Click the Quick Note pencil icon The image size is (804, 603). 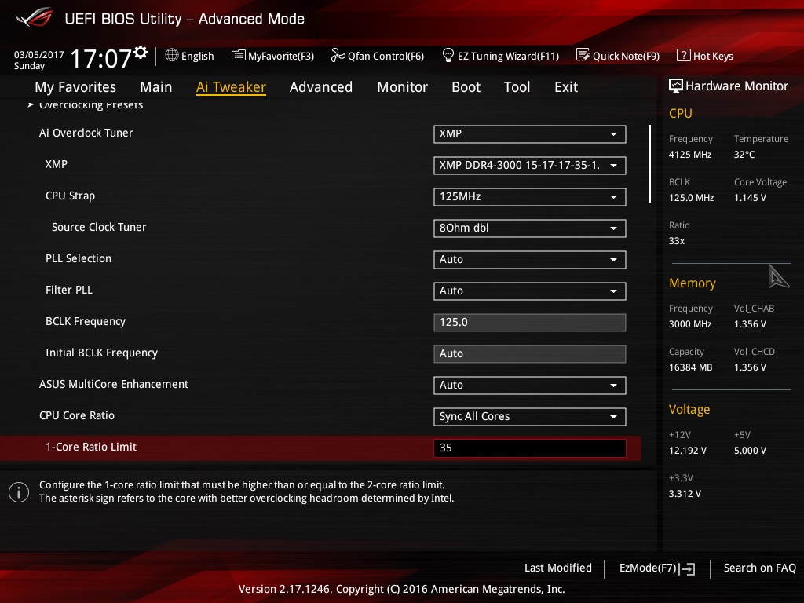pyautogui.click(x=583, y=55)
